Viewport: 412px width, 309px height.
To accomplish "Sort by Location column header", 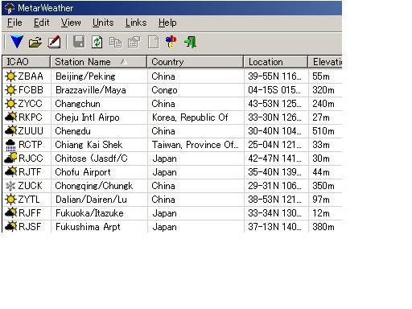I will 276,62.
